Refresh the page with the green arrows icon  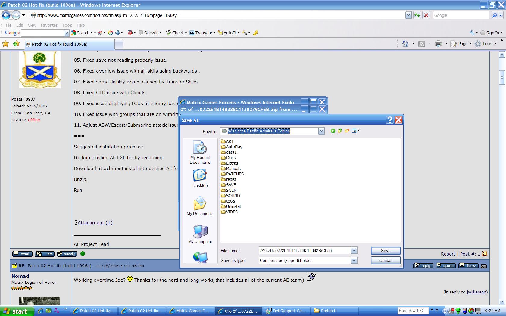(x=417, y=15)
